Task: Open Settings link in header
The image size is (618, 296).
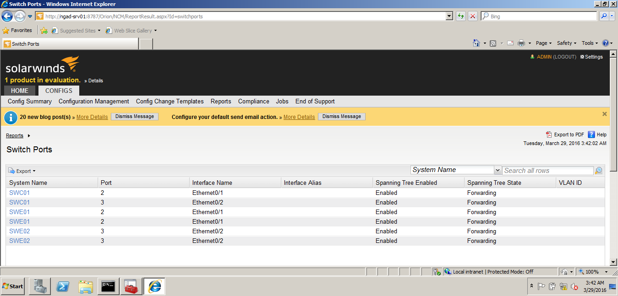Action: [x=591, y=57]
